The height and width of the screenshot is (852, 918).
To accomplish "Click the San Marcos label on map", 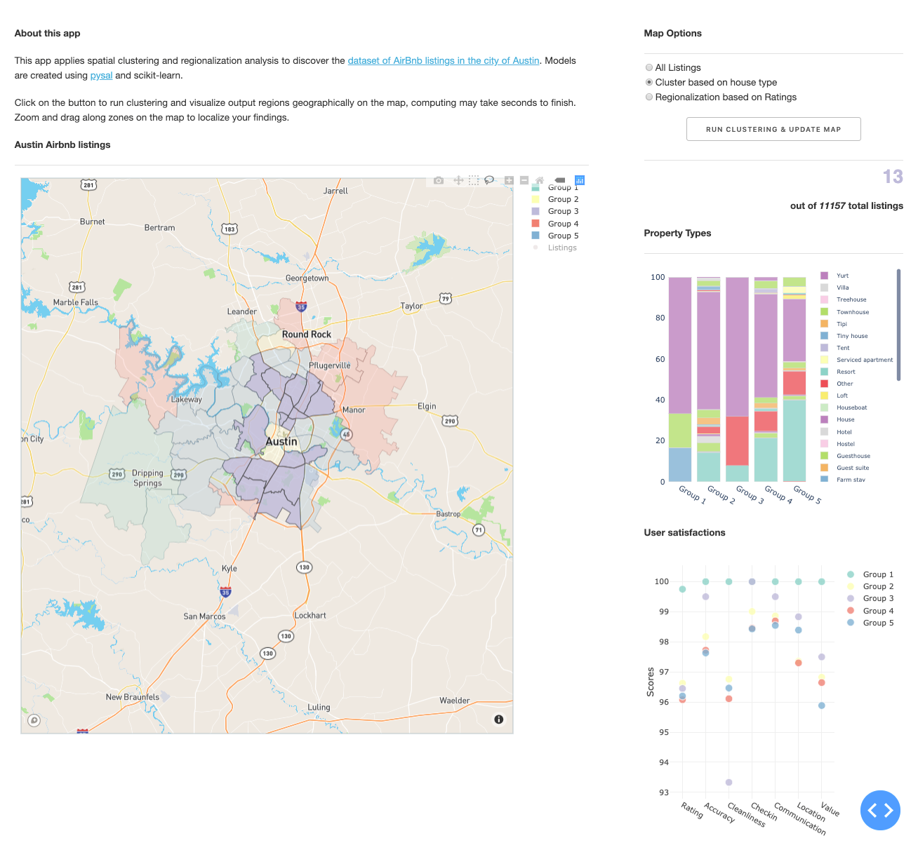I will [x=204, y=616].
